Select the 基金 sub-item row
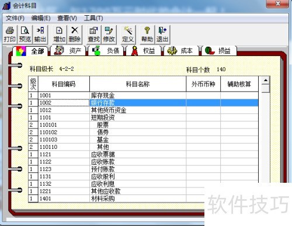This screenshot has width=292, height=226. coord(144,140)
